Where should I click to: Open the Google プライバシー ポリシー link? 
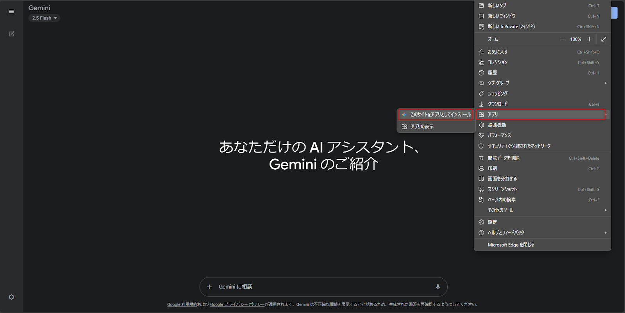[x=237, y=304]
